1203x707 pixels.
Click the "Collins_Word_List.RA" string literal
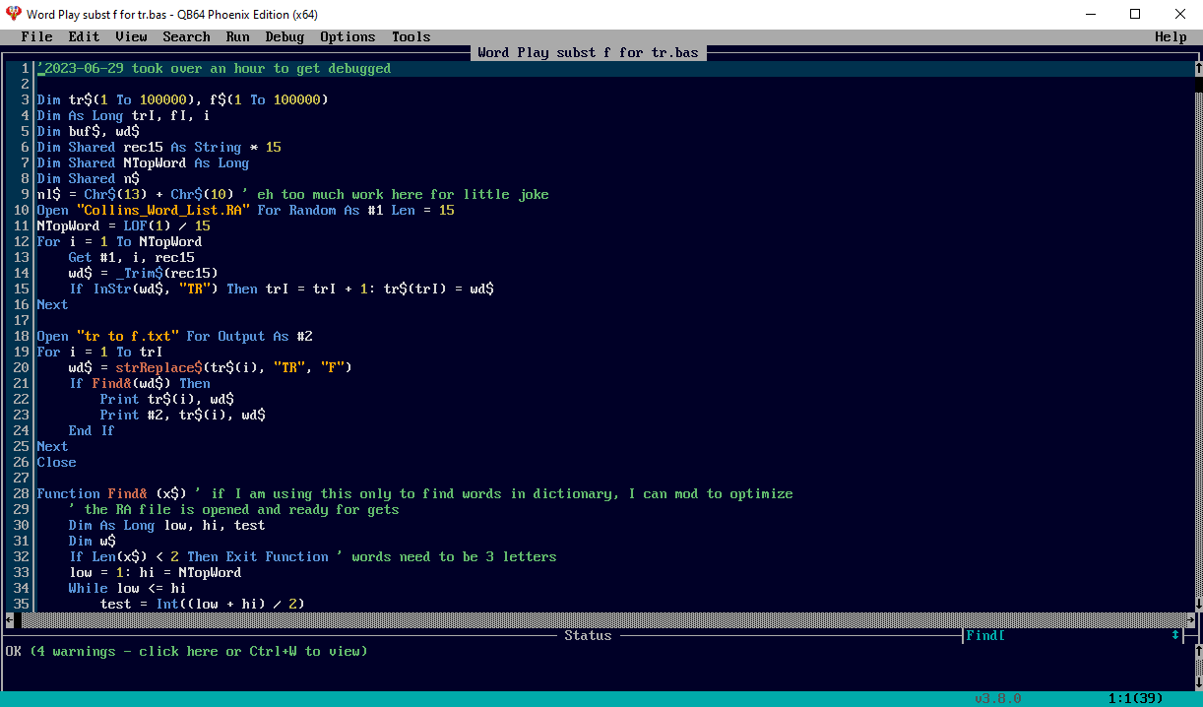162,211
